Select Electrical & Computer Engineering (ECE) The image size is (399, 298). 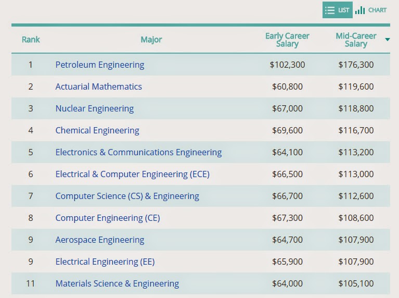pos(132,175)
